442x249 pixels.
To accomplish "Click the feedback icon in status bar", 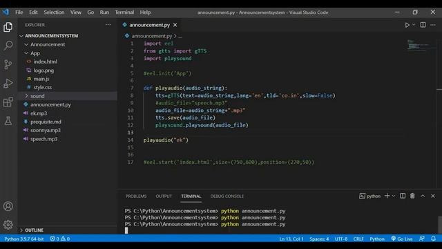I will pyautogui.click(x=422, y=239).
